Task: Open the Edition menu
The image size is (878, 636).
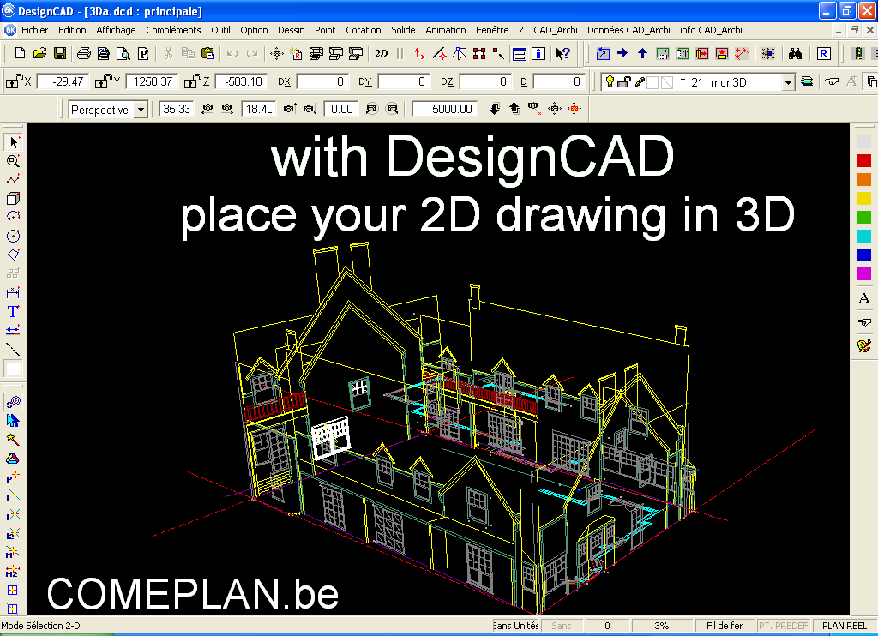Action: click(72, 30)
